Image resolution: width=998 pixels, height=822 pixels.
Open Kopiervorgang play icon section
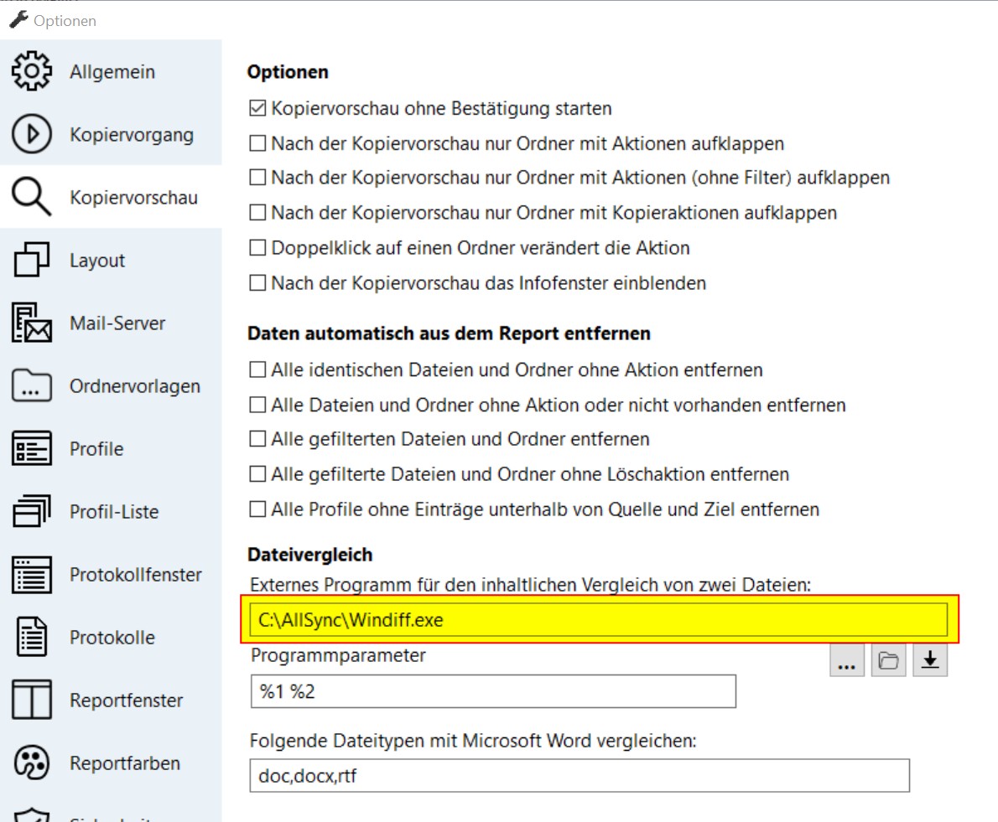[x=32, y=135]
